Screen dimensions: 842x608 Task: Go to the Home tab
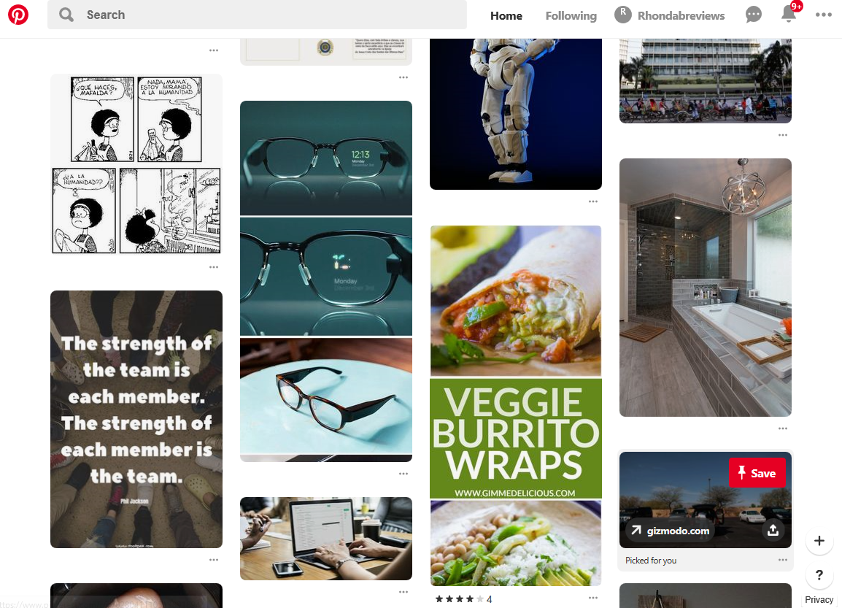[x=506, y=15]
